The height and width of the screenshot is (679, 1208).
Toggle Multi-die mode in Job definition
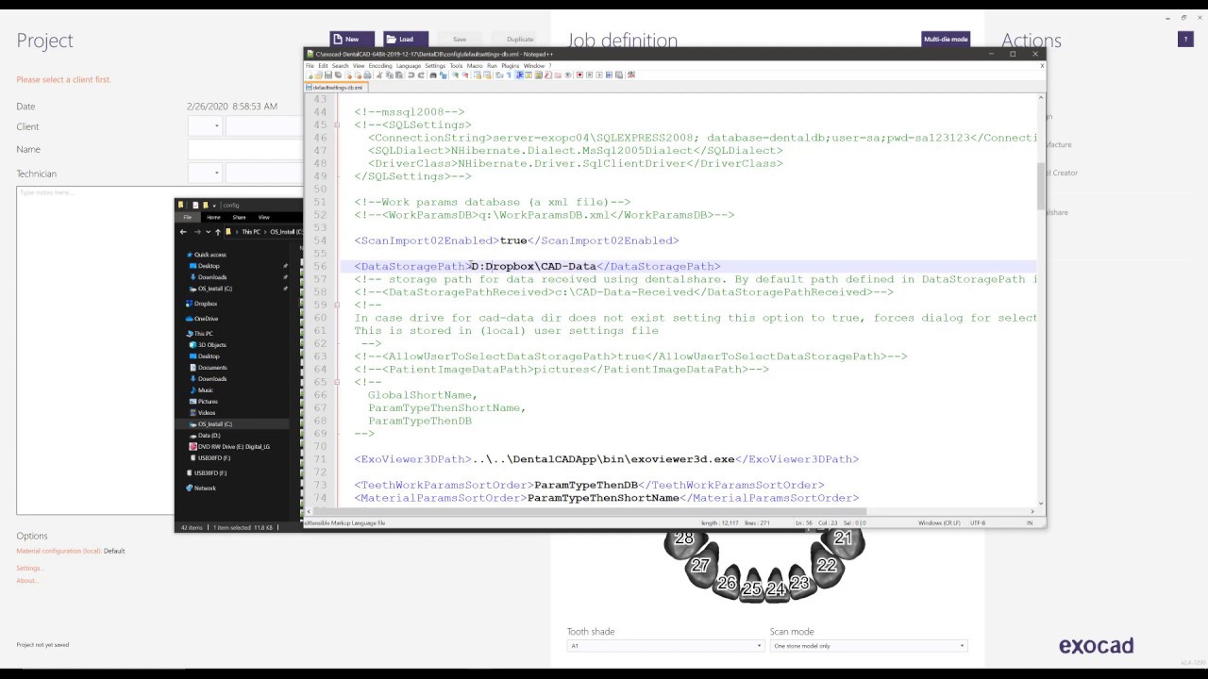(946, 39)
